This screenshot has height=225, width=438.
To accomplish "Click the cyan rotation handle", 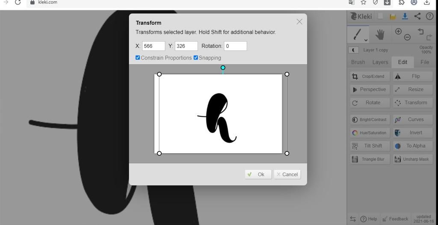I will tap(223, 68).
